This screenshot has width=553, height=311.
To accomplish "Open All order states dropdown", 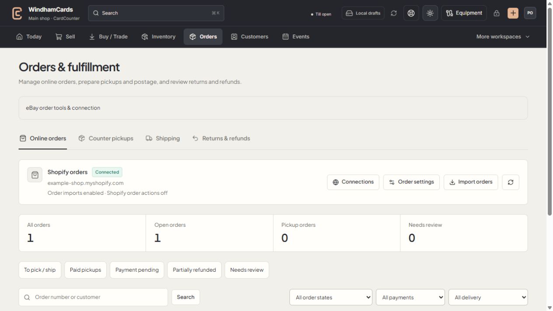I will coord(331,297).
